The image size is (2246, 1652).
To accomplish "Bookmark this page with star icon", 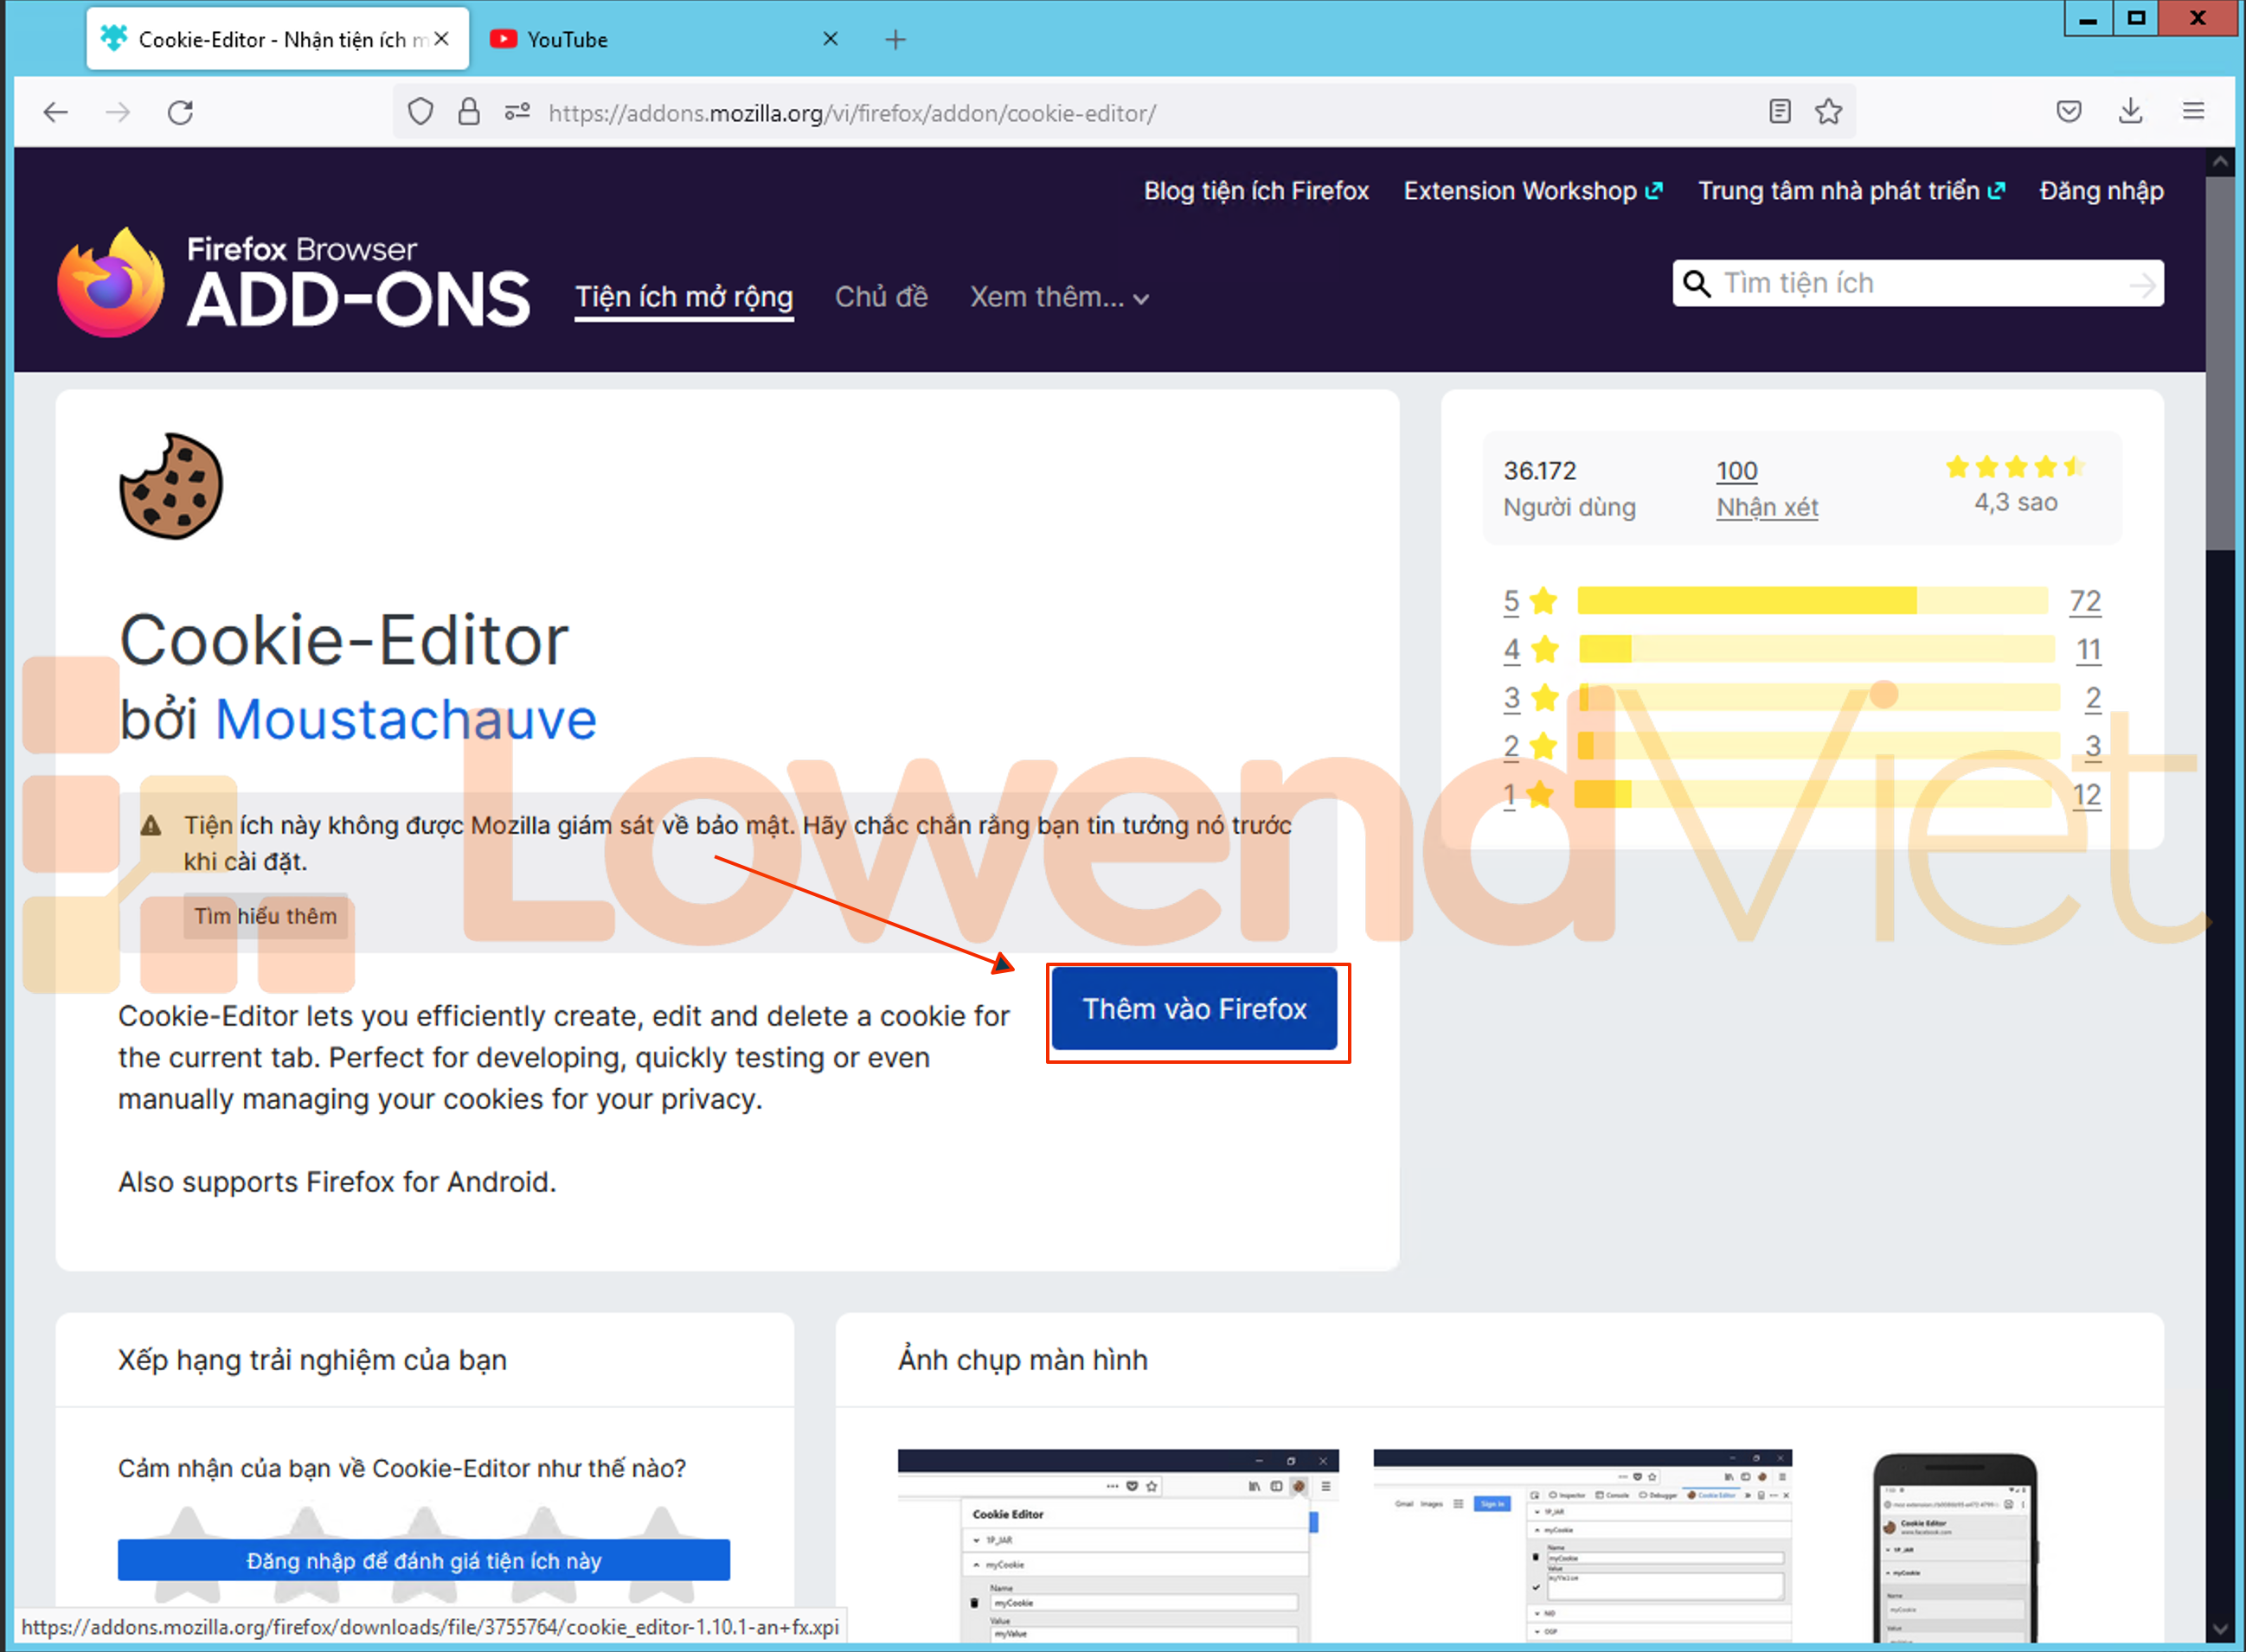I will (x=1828, y=111).
